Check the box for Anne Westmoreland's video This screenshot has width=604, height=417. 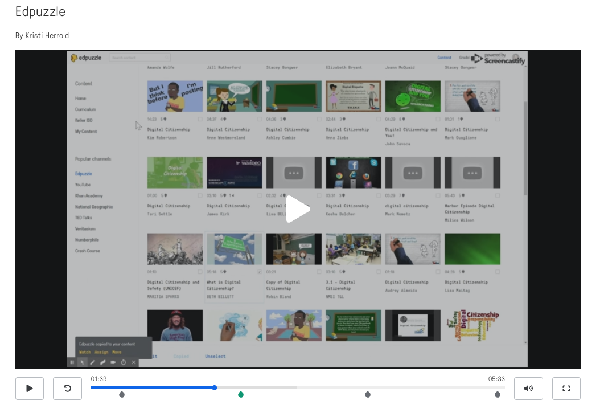tap(260, 120)
